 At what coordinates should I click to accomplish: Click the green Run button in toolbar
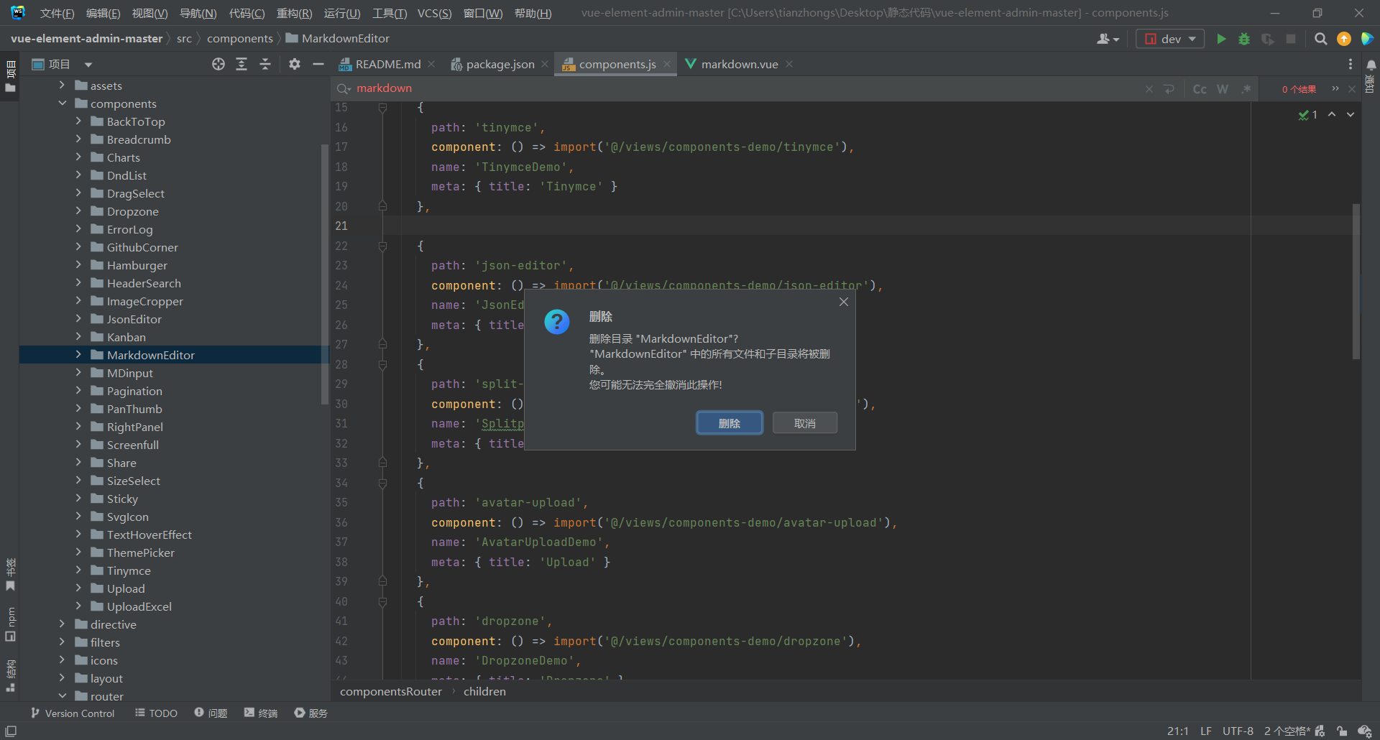point(1221,39)
